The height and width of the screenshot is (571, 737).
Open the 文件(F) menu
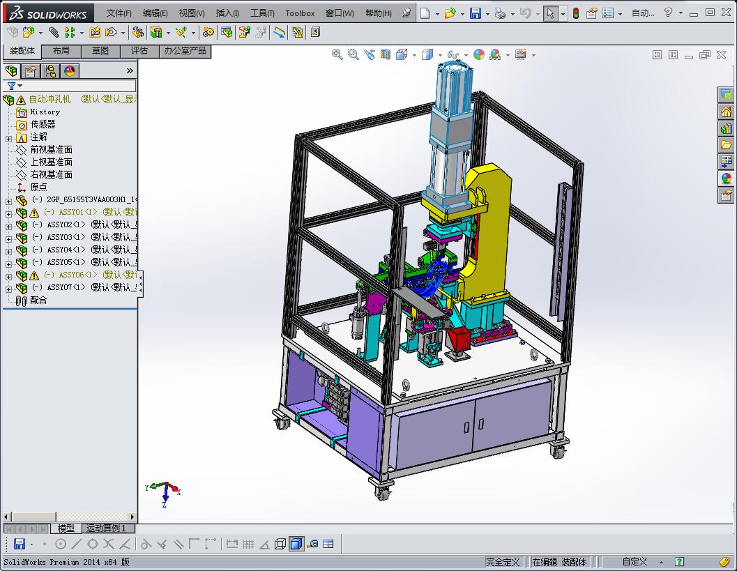119,13
